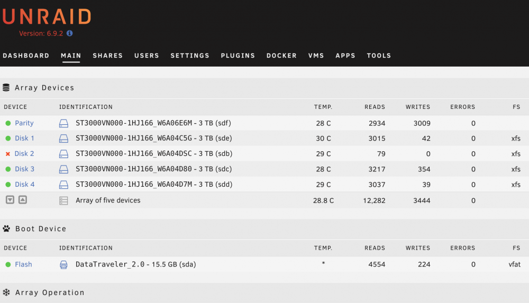The height and width of the screenshot is (303, 529).
Task: Select the Main tab
Action: tap(71, 56)
